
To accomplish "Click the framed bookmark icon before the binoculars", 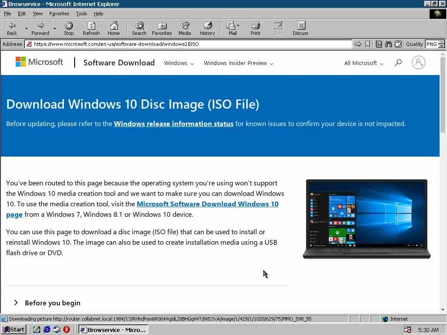I will tap(379, 44).
